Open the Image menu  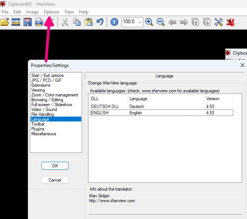pyautogui.click(x=32, y=12)
